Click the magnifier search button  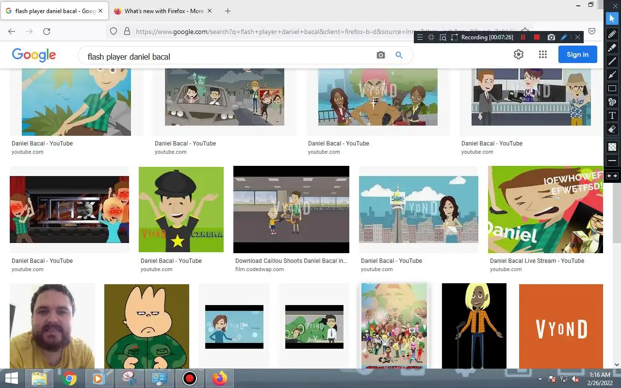(399, 55)
